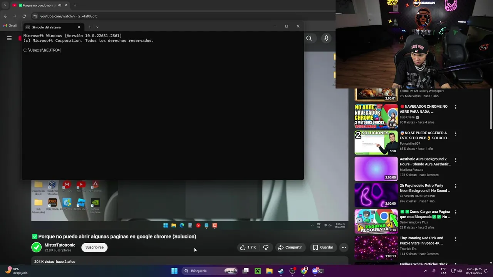This screenshot has height=277, width=493.
Task: Open options for 'NAVEGADOR CHROME NO ABRE' video
Action: (456, 107)
